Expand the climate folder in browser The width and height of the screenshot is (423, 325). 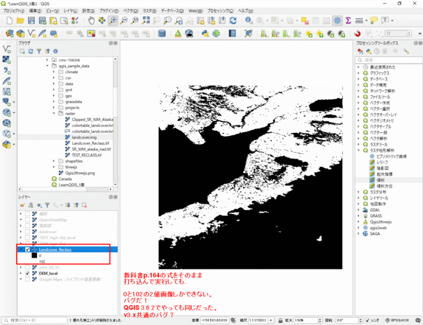(x=54, y=72)
